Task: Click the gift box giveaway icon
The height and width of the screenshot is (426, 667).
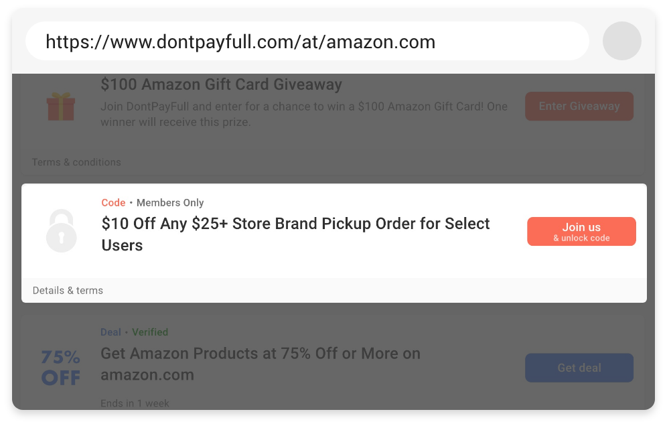Action: coord(61,106)
